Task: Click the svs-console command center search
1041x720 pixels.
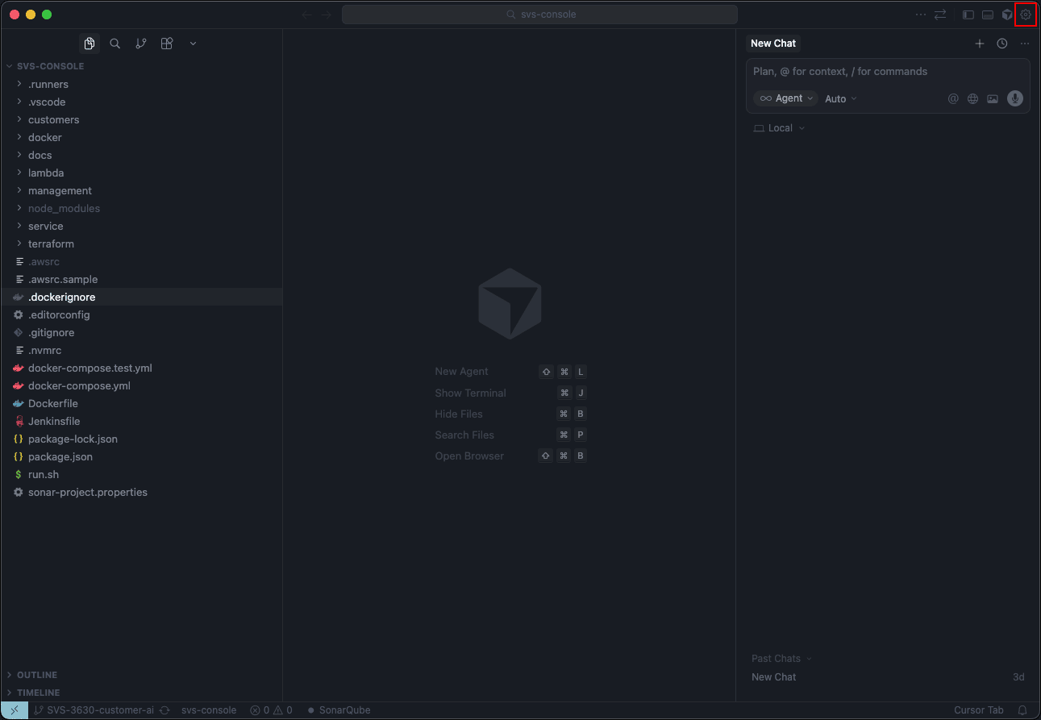Action: point(539,15)
